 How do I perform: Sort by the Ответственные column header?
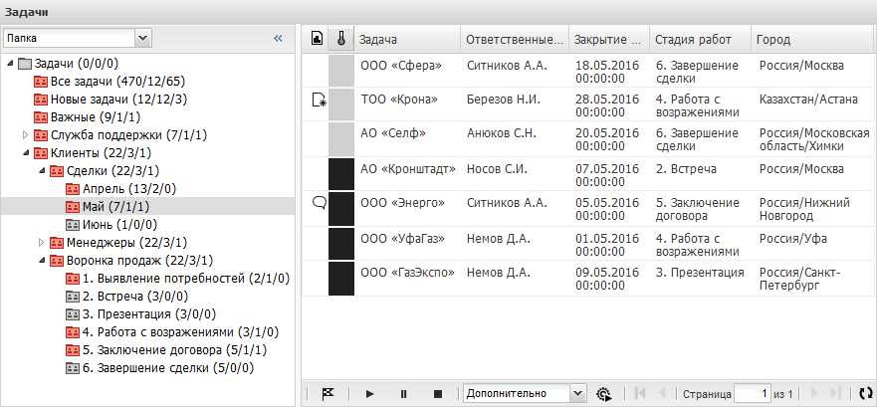[512, 40]
